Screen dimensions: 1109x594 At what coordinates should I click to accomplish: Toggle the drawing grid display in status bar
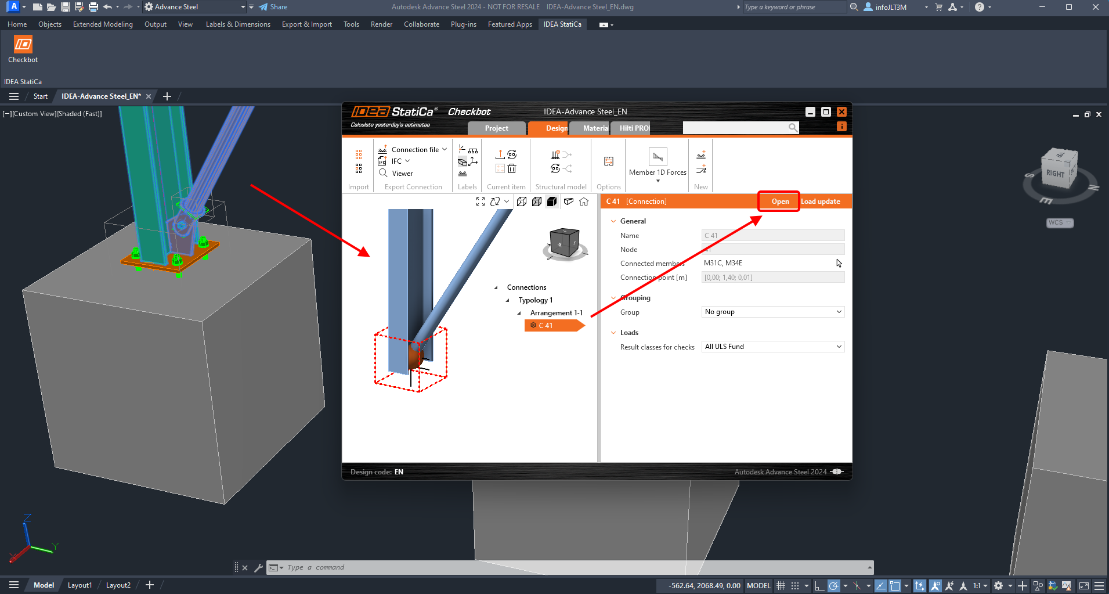pos(781,585)
